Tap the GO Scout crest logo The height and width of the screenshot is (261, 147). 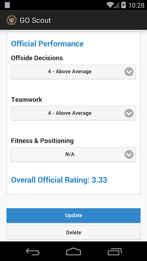click(x=11, y=20)
